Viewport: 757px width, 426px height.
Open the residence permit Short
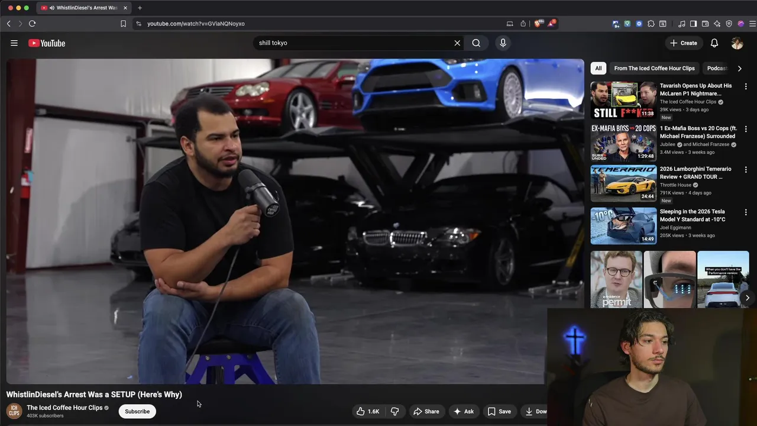tap(616, 279)
